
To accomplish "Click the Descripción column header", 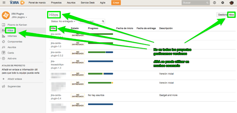I will pyautogui.click(x=166, y=28).
